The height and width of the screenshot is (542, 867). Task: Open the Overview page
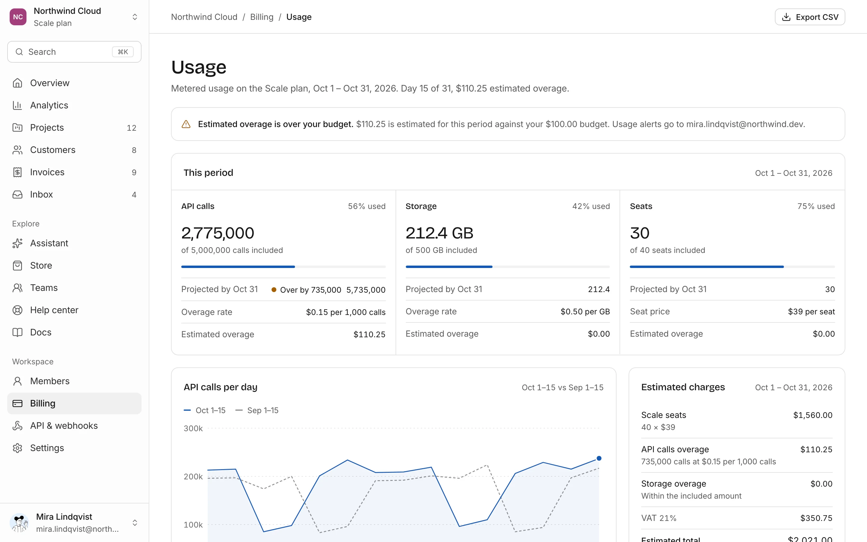coord(74,83)
